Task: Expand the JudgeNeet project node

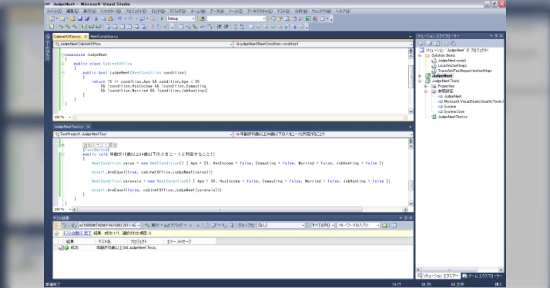Action: click(420, 76)
